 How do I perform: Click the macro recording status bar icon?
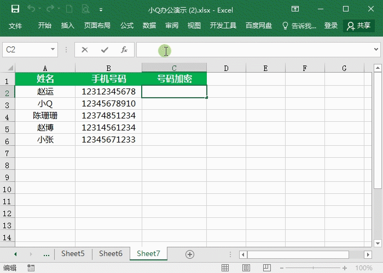31,268
